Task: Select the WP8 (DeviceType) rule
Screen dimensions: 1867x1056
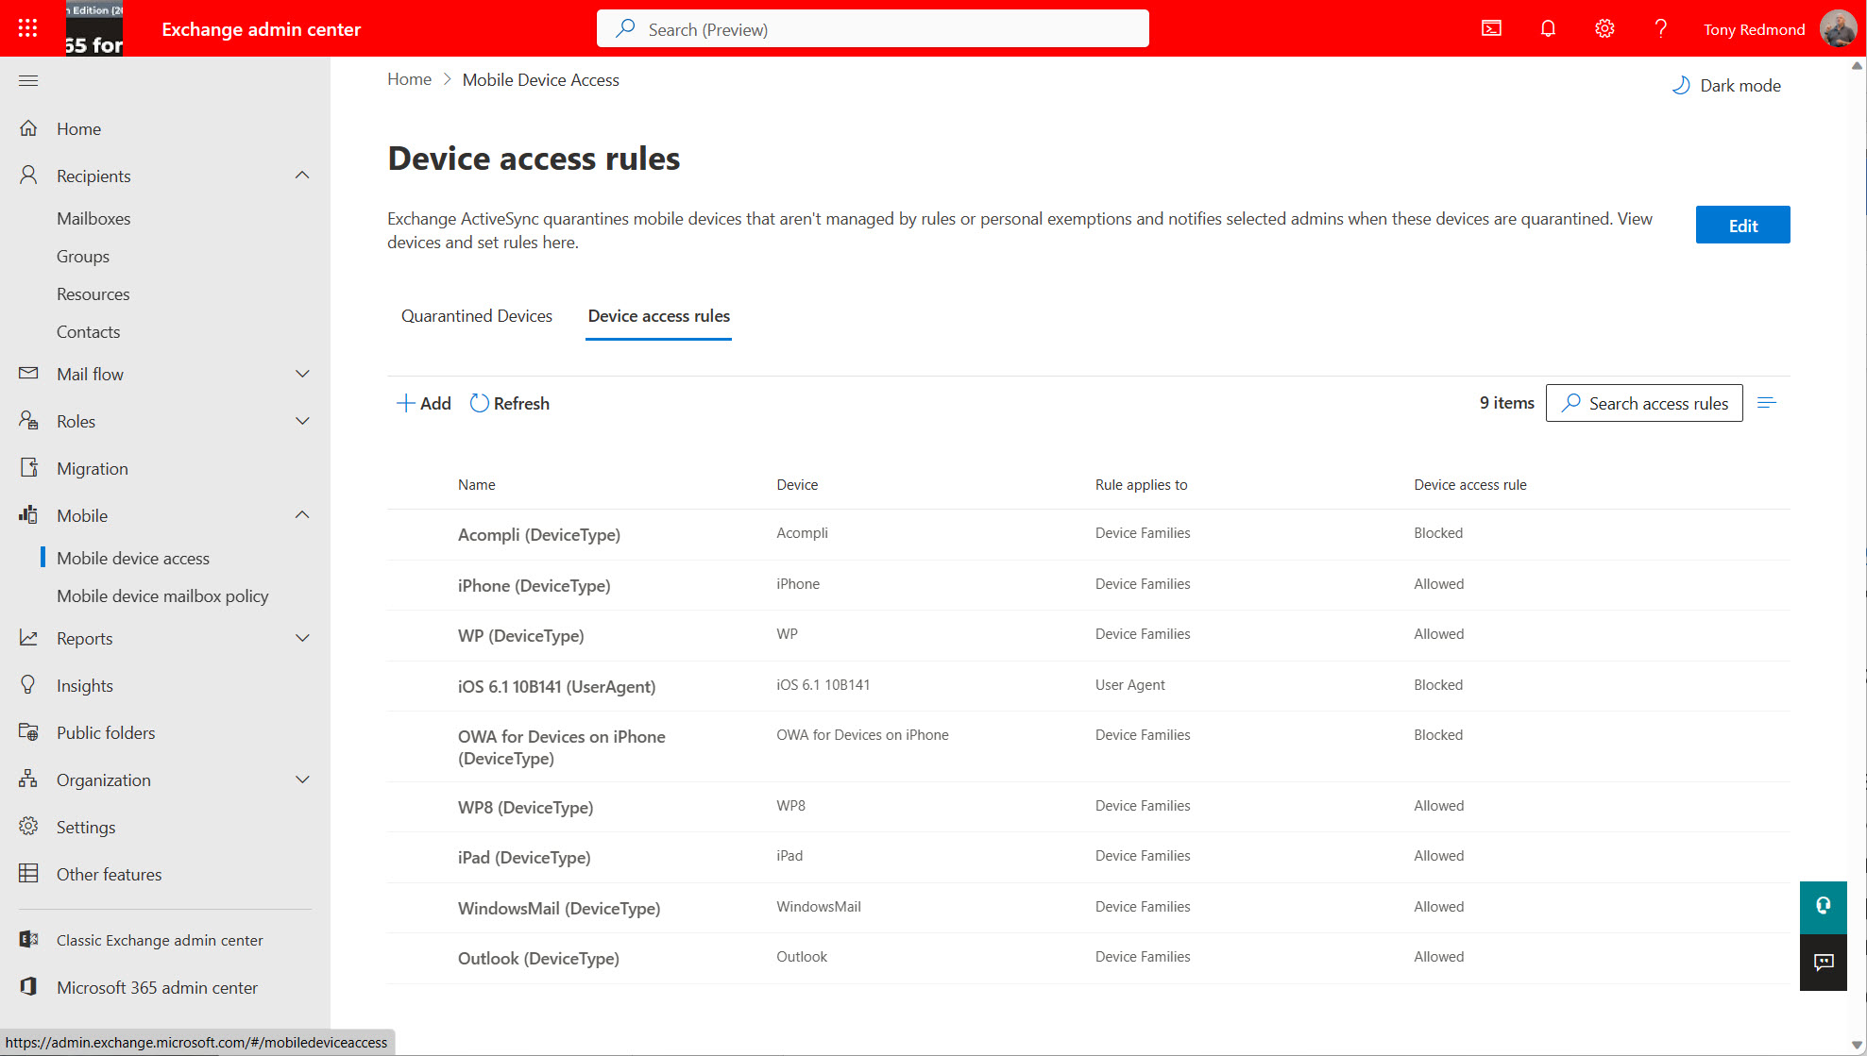Action: coord(1088,807)
